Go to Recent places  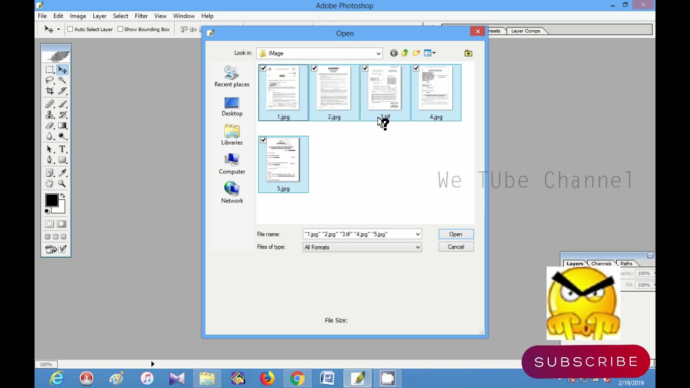click(232, 77)
